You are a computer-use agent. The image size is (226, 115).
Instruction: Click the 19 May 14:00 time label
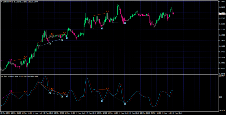click(x=102, y=113)
